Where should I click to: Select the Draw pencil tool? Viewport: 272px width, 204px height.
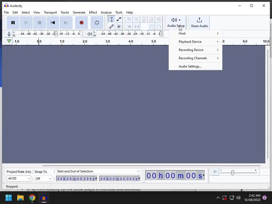[x=112, y=27]
